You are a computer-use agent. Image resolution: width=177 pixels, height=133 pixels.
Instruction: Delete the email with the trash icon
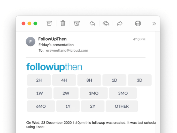coord(63,23)
